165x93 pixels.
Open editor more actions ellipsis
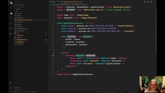coord(154,2)
